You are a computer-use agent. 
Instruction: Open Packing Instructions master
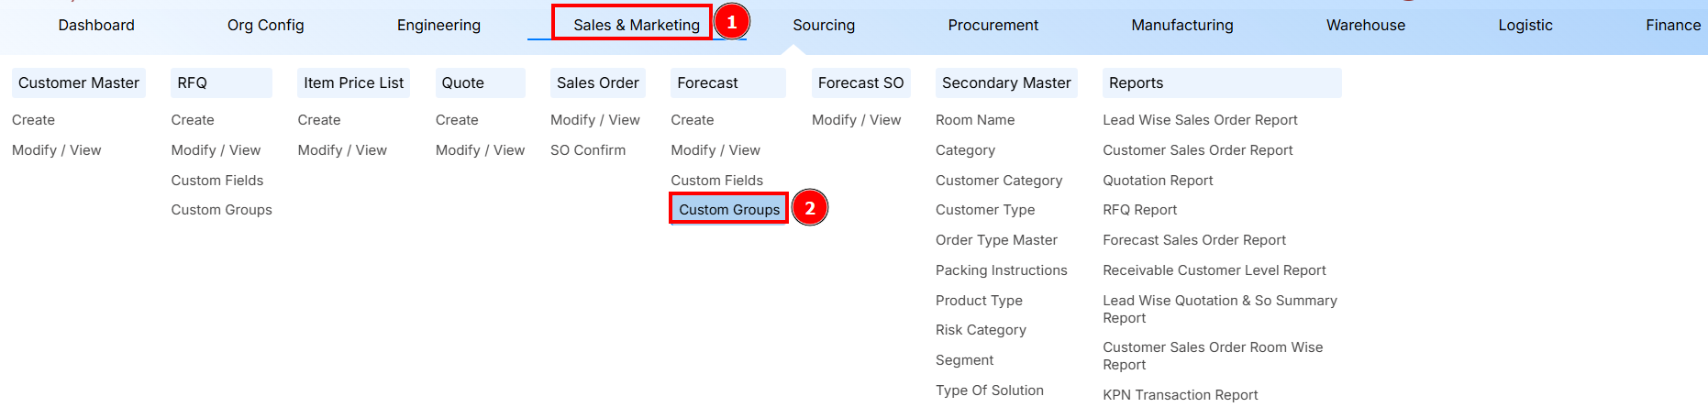[1001, 270]
